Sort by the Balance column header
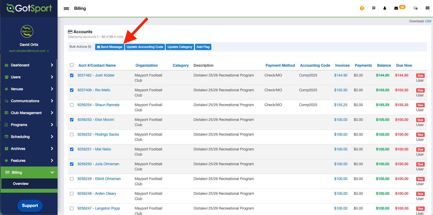This screenshot has height=215, width=433. click(x=384, y=65)
